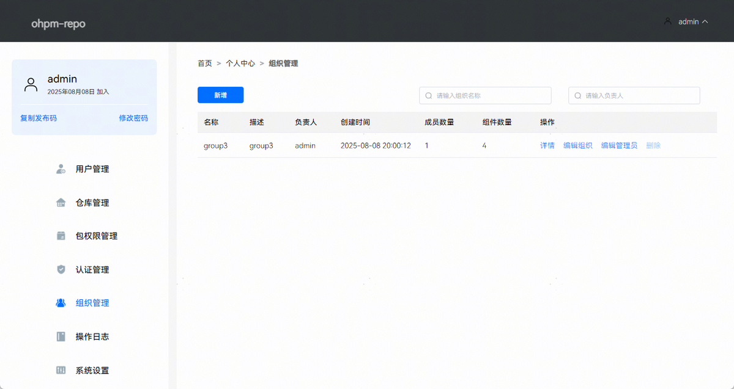The height and width of the screenshot is (389, 734).
Task: Click the Operation Log (操作日志) book icon
Action: tap(61, 336)
